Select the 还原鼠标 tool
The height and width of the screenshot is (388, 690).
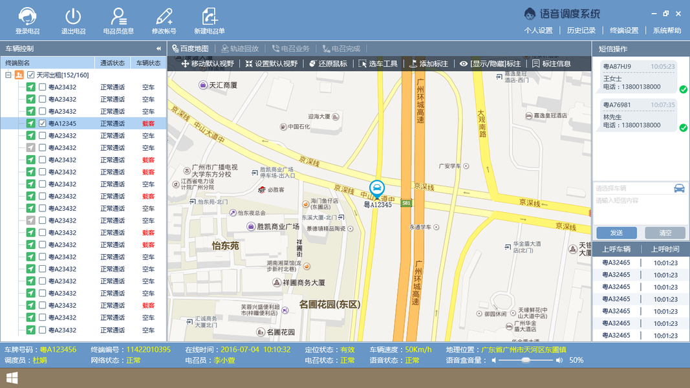[328, 64]
